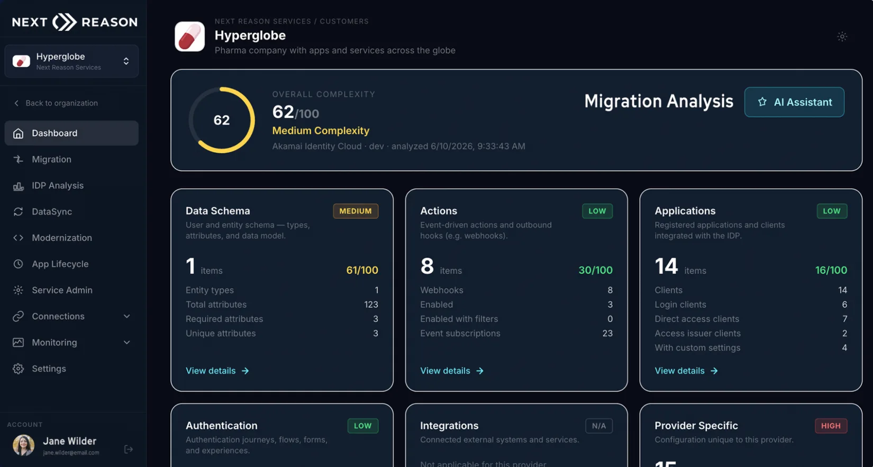The height and width of the screenshot is (467, 873).
Task: Click the Migration Analysis heading
Action: coord(659,101)
